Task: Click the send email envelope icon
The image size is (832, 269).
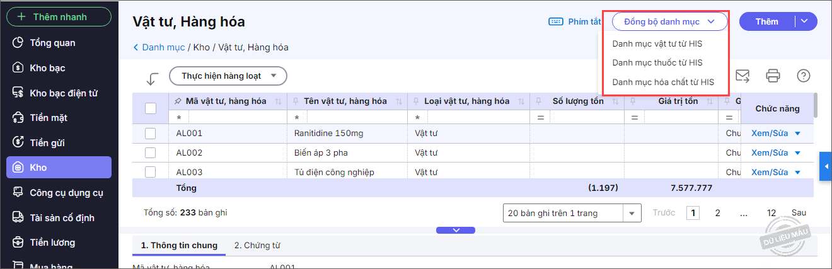Action: (x=742, y=76)
